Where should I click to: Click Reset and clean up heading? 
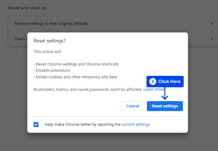click(27, 8)
